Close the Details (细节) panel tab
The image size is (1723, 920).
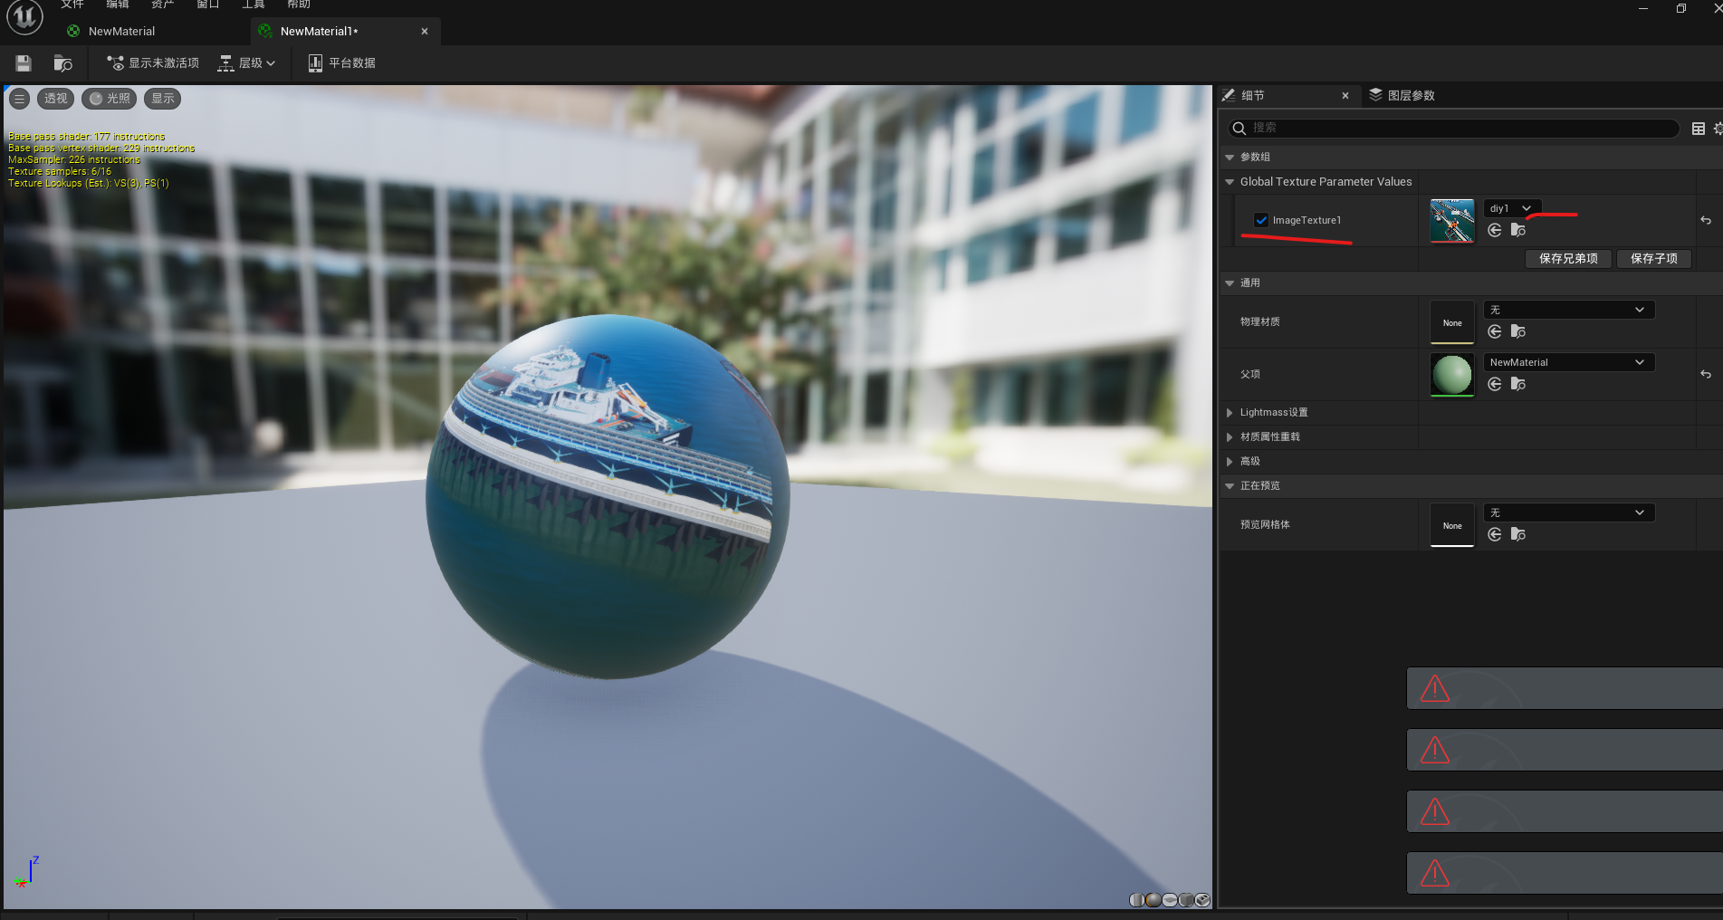tap(1345, 95)
